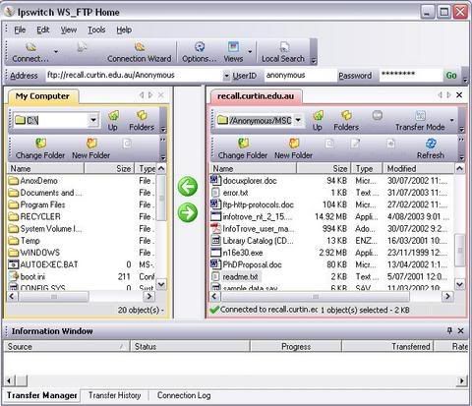Sort remote files by Size column
The image size is (472, 406).
(324, 168)
